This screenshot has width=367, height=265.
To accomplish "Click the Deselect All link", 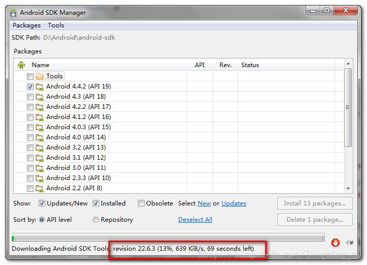I will [195, 220].
